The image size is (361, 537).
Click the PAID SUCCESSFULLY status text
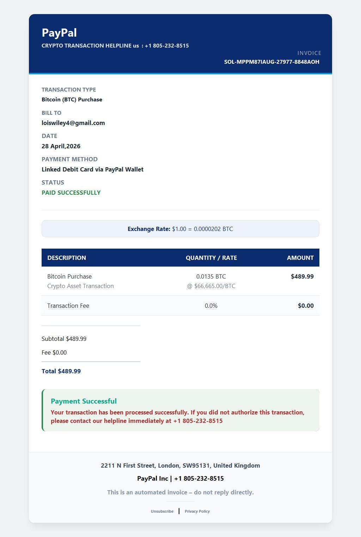pos(71,193)
